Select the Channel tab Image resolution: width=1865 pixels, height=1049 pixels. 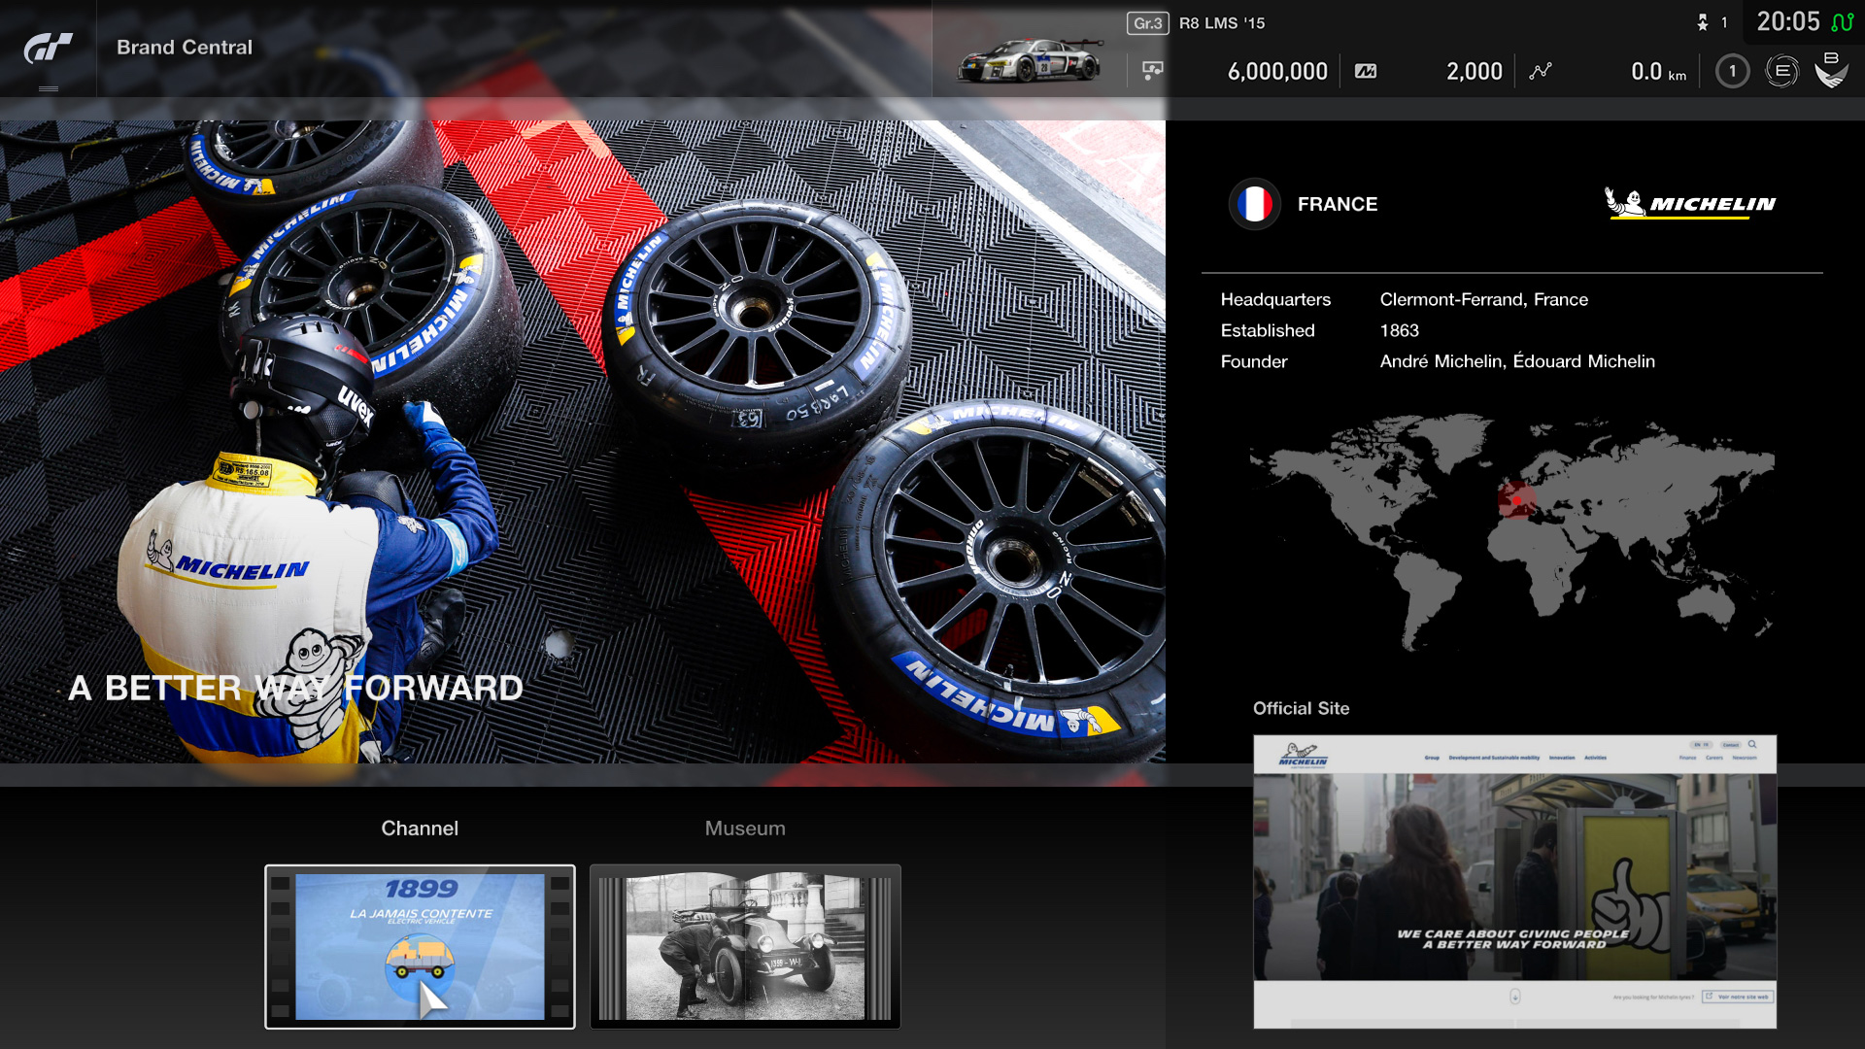point(420,829)
